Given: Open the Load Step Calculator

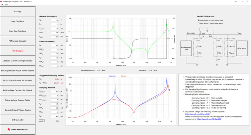Looking at the screenshot, I should coord(18,31).
